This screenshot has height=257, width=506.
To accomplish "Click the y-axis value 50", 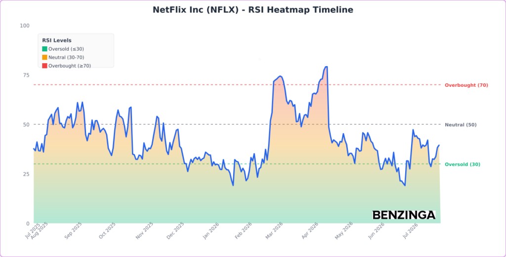I will (x=26, y=124).
